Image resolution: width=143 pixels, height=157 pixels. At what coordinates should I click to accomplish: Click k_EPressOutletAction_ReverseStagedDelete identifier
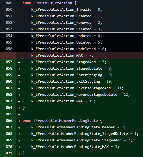(74, 94)
